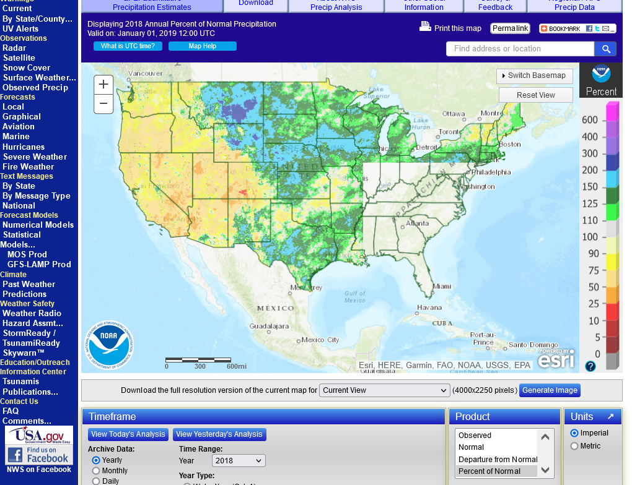Screen dimensions: 632x485
Task: Open the Current View download dropdown
Action: (385, 390)
